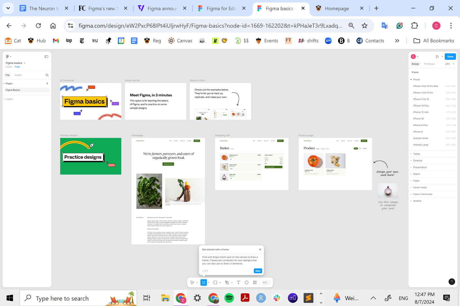
Task: Select the Comment tool
Action: 247,282
